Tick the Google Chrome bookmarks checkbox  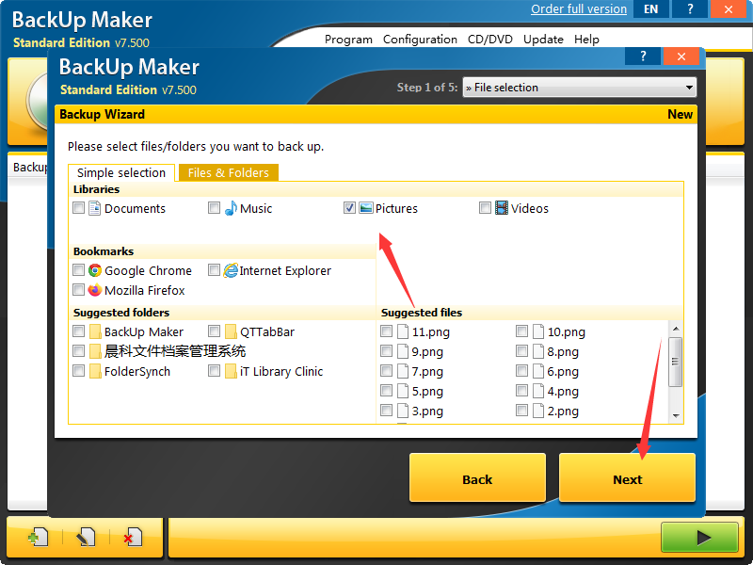point(78,270)
